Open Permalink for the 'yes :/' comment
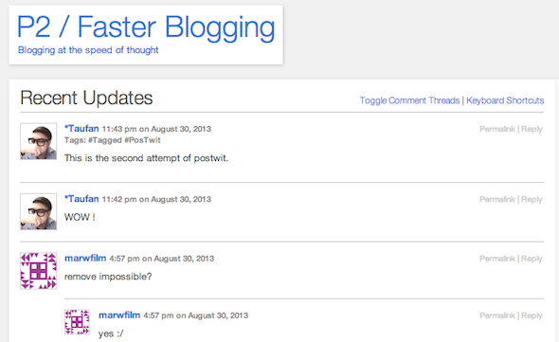Screen dimensions: 559x342 (497, 315)
